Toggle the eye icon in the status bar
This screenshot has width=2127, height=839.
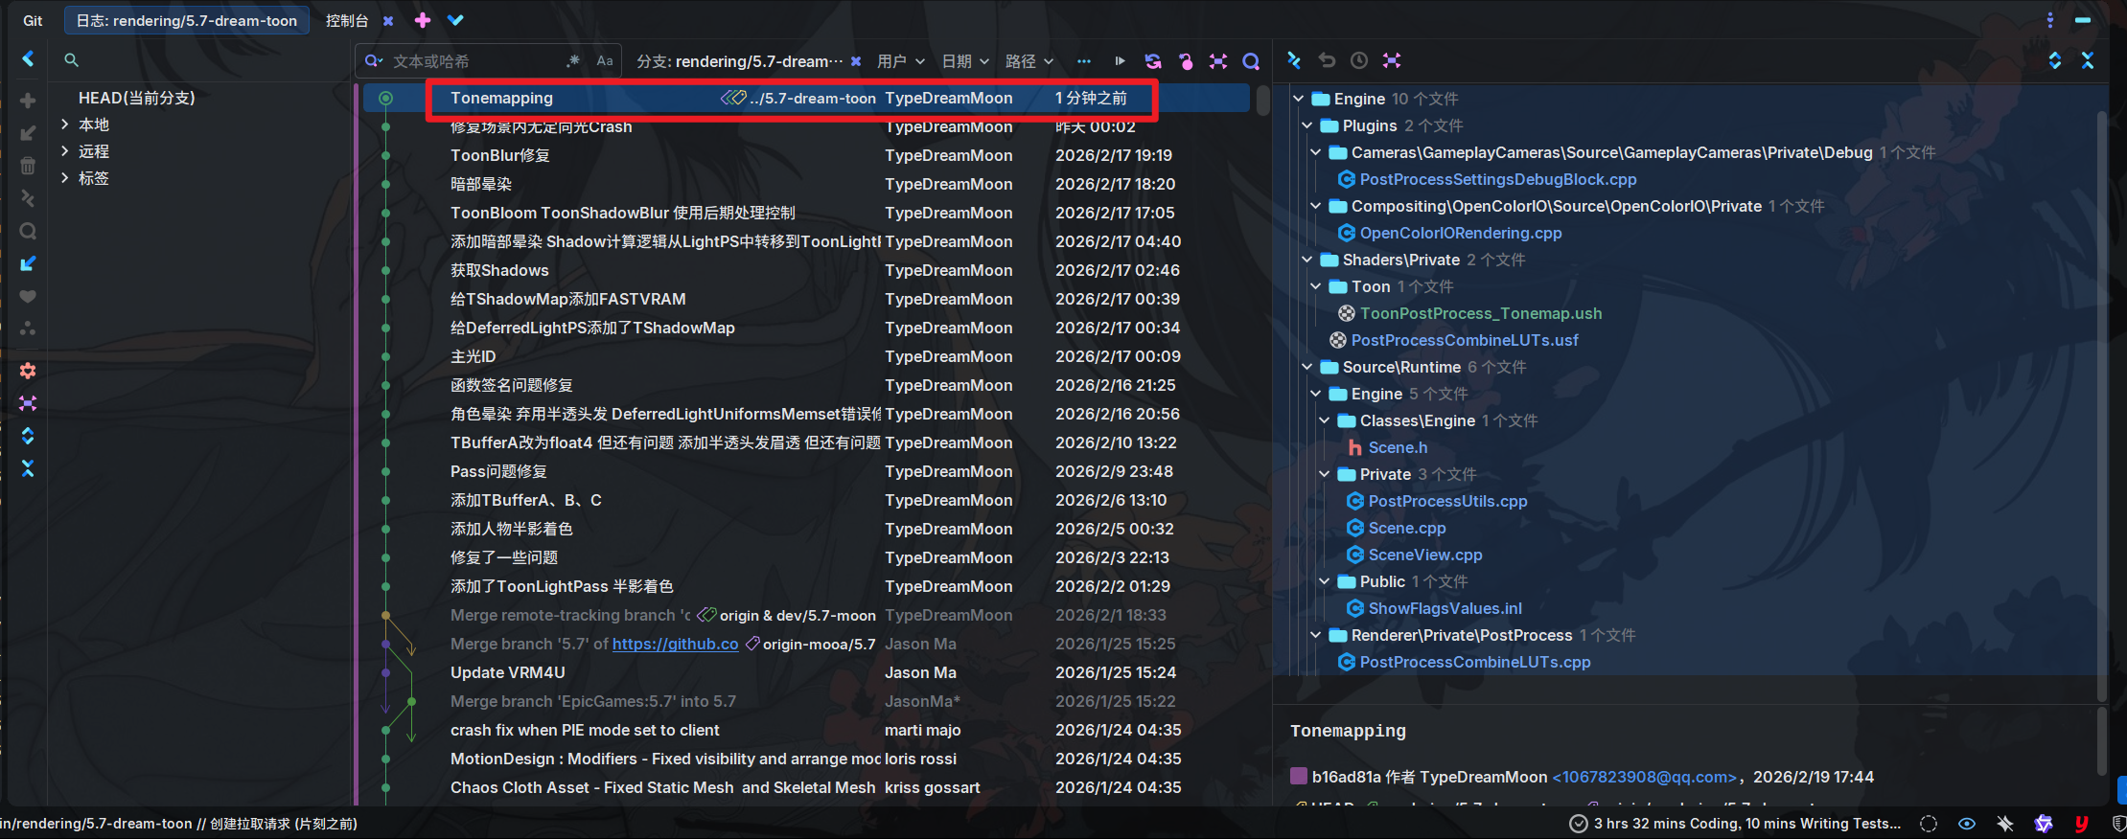[1967, 824]
